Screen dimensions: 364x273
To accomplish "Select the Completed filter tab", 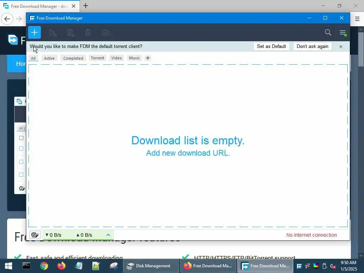I will [73, 58].
